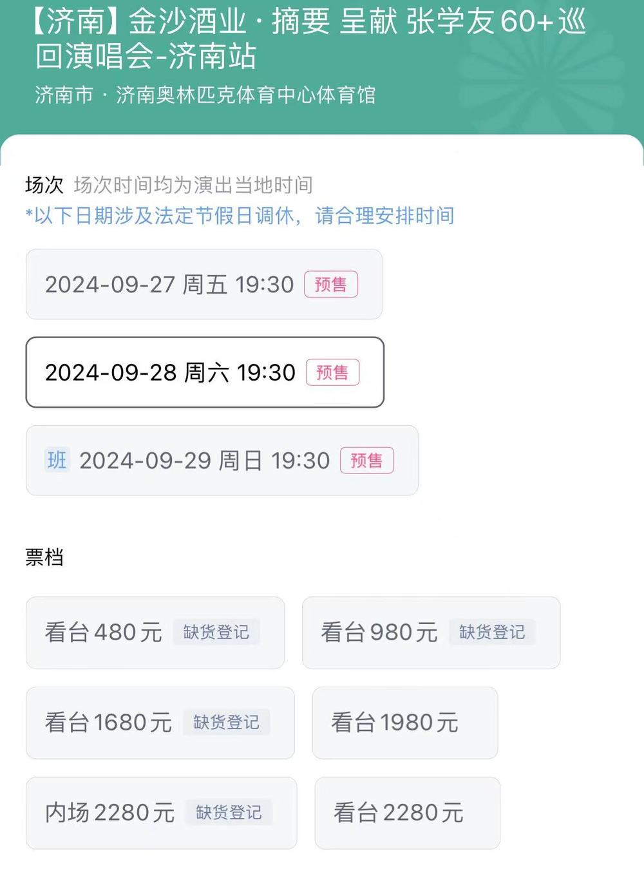Click 预售 tag on the 09-28 session

point(332,372)
